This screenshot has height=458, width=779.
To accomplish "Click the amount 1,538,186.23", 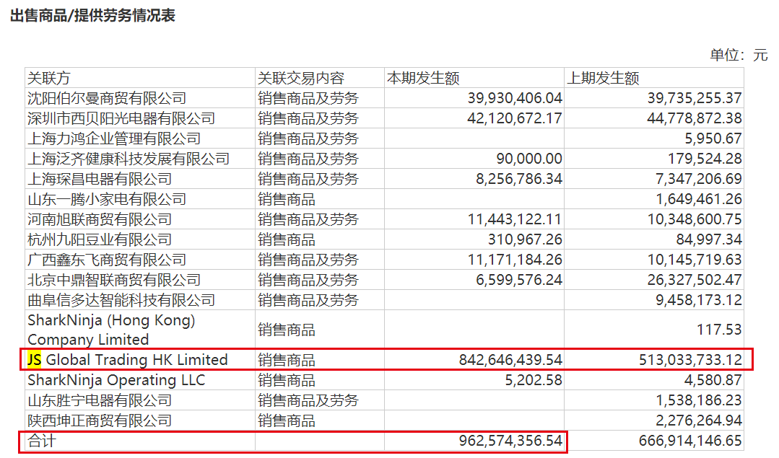I will click(699, 400).
